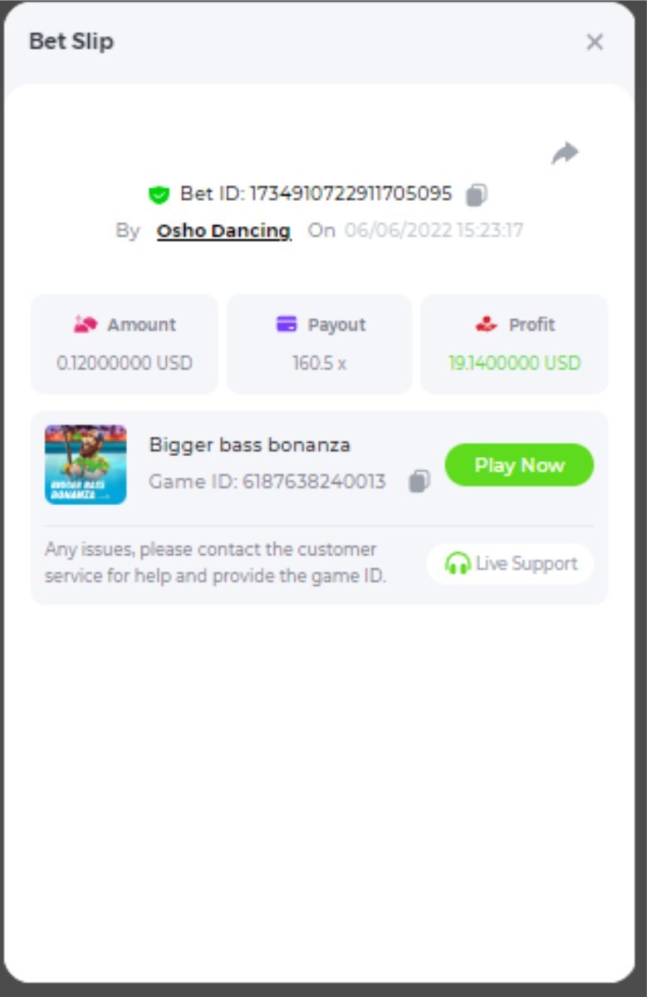The width and height of the screenshot is (647, 997).
Task: Click the green verified shield icon
Action: (159, 195)
